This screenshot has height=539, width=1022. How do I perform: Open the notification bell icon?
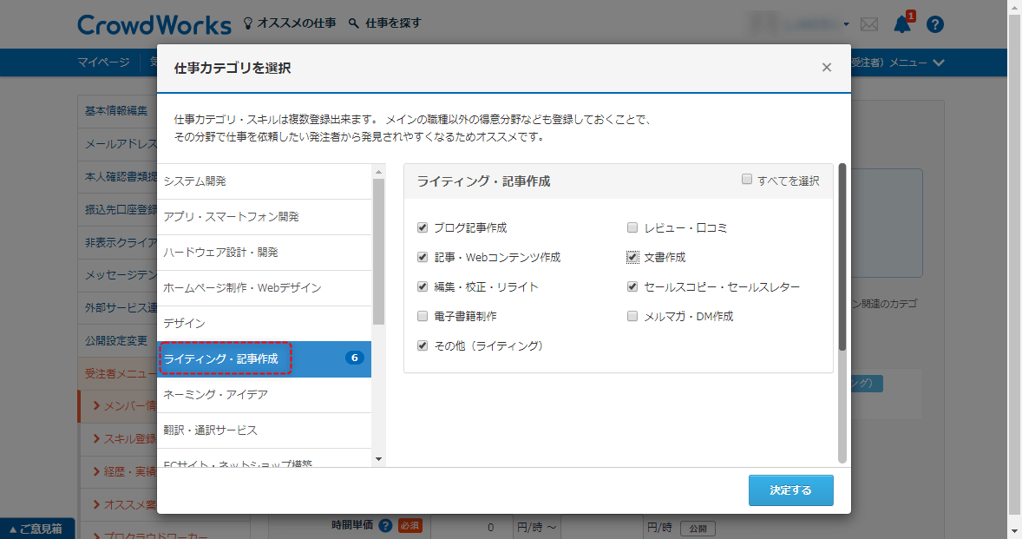point(902,23)
